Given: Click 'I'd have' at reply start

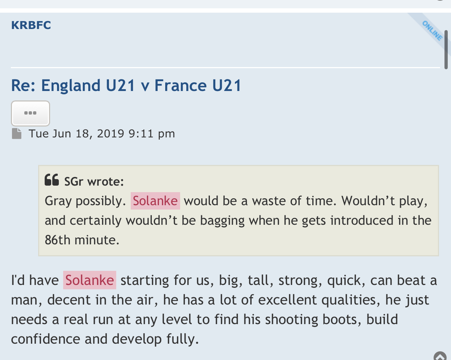Looking at the screenshot, I should pyautogui.click(x=35, y=280).
